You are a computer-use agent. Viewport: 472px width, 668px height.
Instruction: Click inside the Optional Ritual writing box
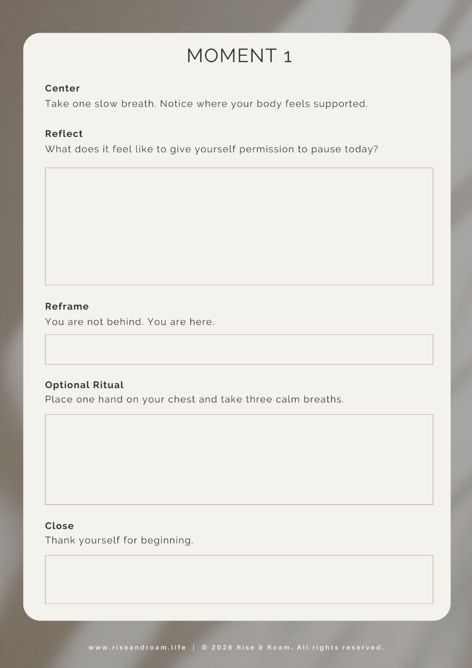tap(239, 459)
